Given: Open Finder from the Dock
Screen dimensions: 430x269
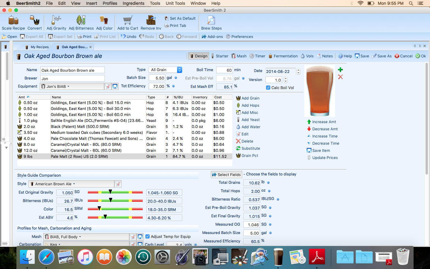Looking at the screenshot, I should point(27,257).
